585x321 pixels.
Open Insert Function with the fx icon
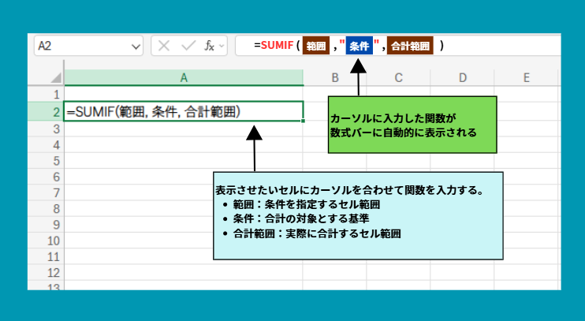click(209, 46)
